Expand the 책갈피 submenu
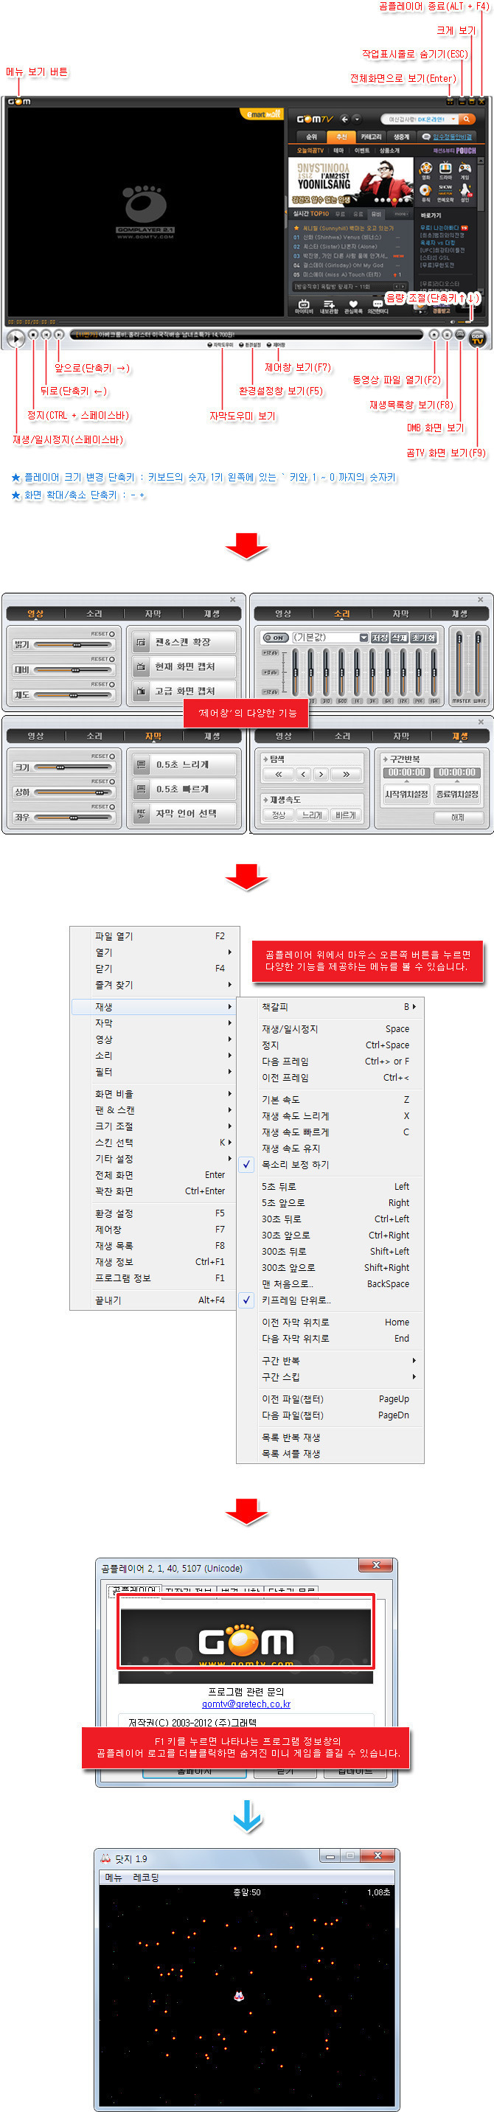Image resolution: width=494 pixels, height=2112 pixels. pos(330,1006)
